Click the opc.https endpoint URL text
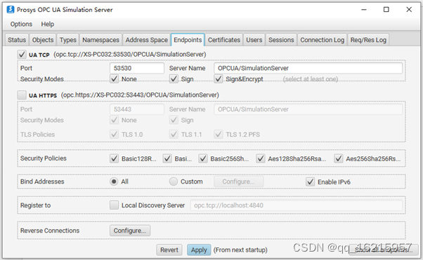 click(140, 95)
